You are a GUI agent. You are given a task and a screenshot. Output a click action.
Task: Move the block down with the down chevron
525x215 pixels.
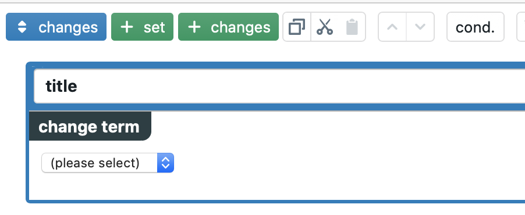420,27
